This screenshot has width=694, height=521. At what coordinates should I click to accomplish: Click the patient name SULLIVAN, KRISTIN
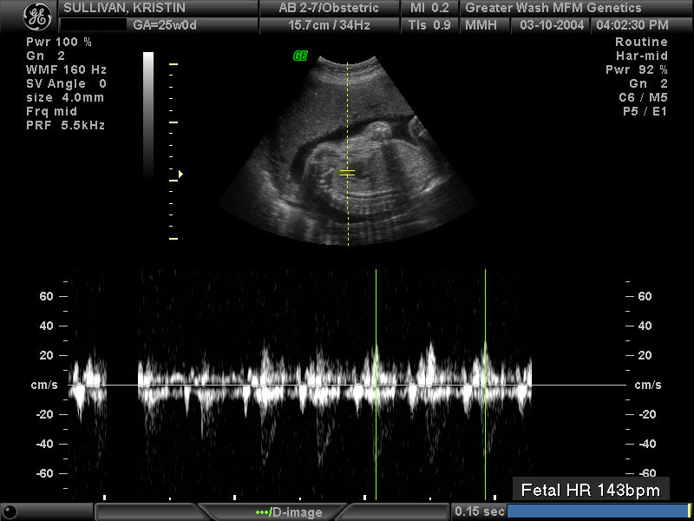pos(124,8)
